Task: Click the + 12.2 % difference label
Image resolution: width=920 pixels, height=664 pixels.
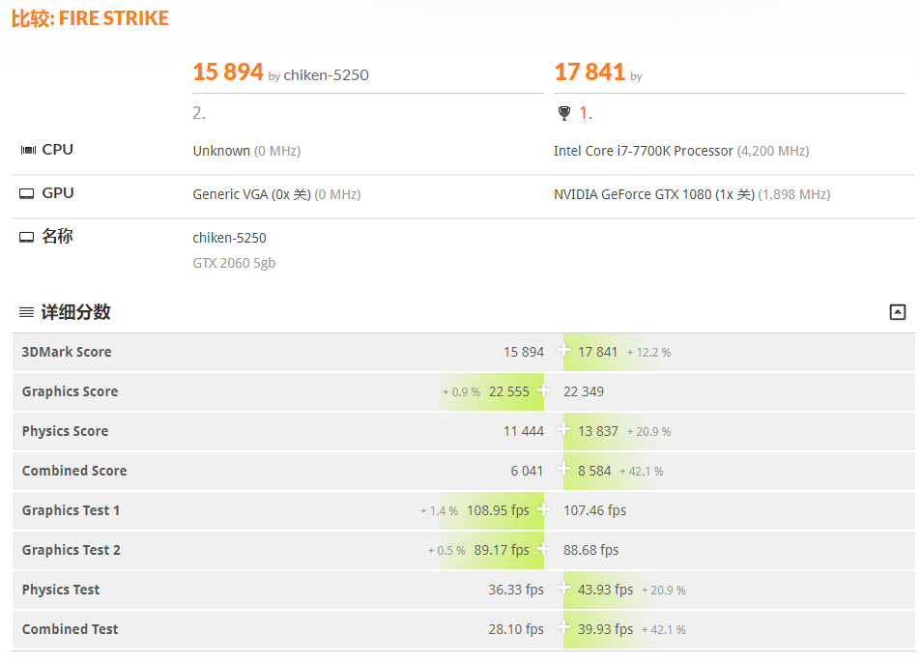Action: click(649, 353)
